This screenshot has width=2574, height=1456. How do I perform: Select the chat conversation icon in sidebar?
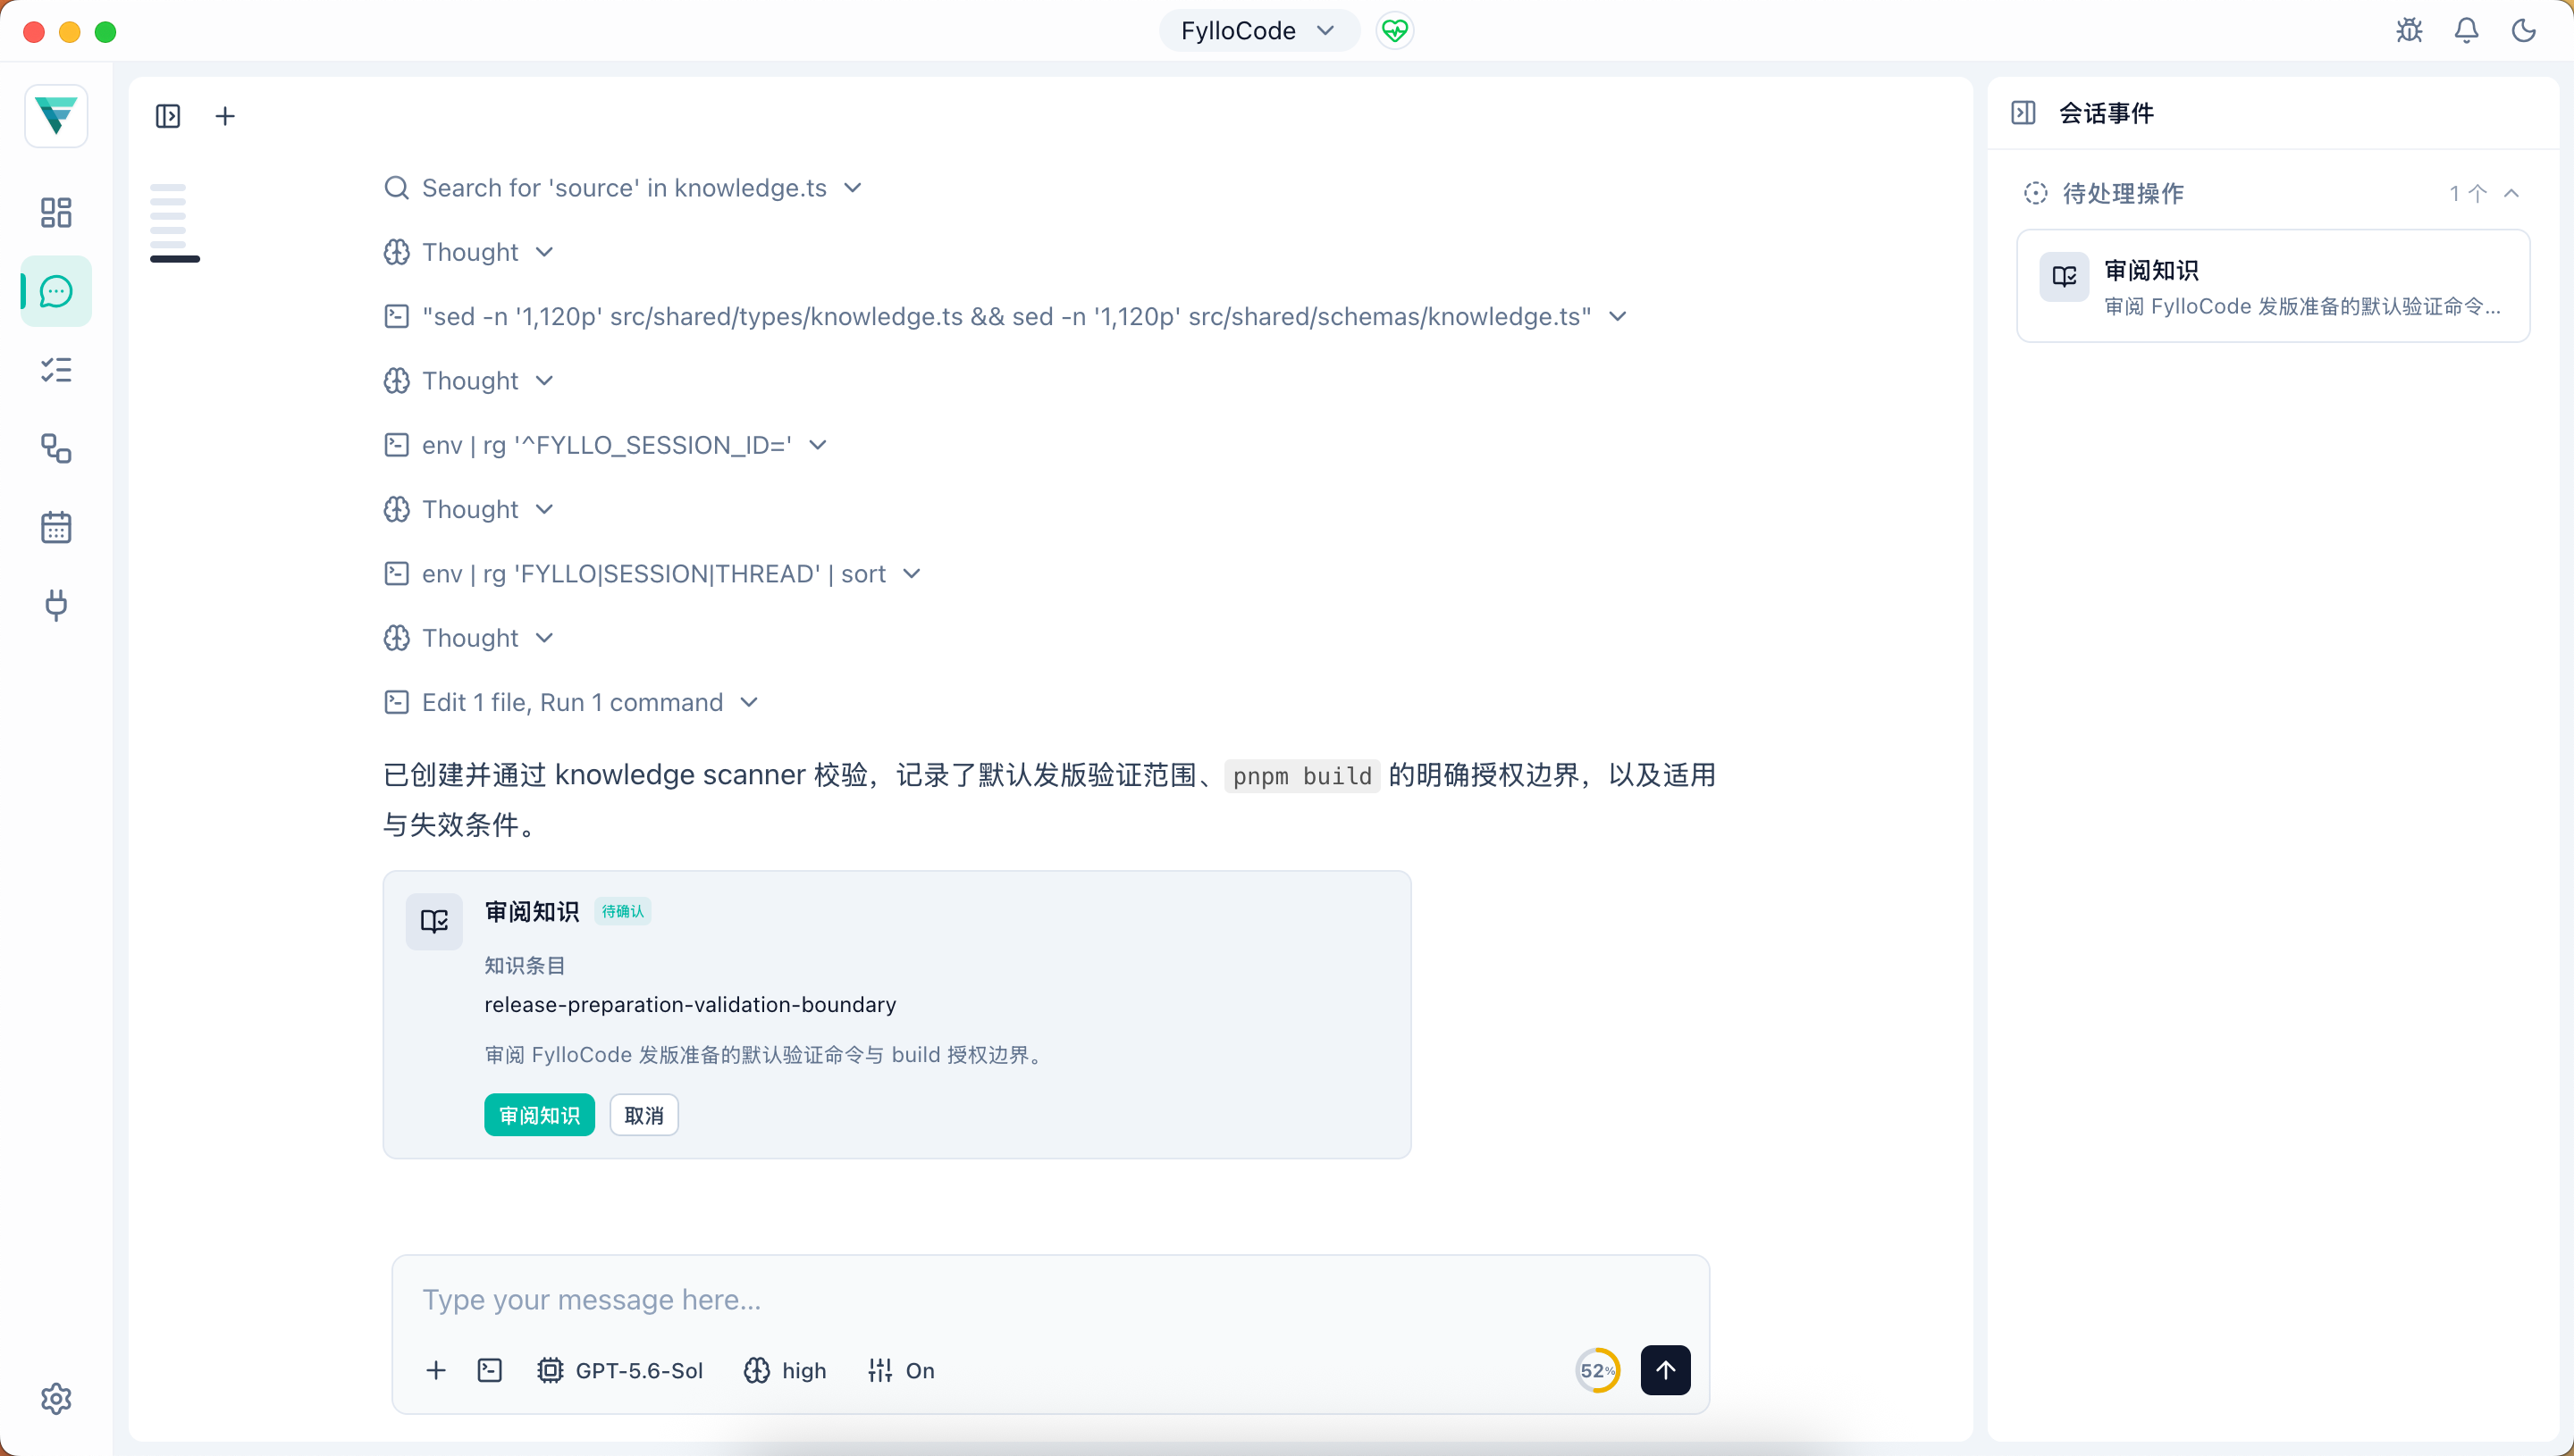point(56,291)
